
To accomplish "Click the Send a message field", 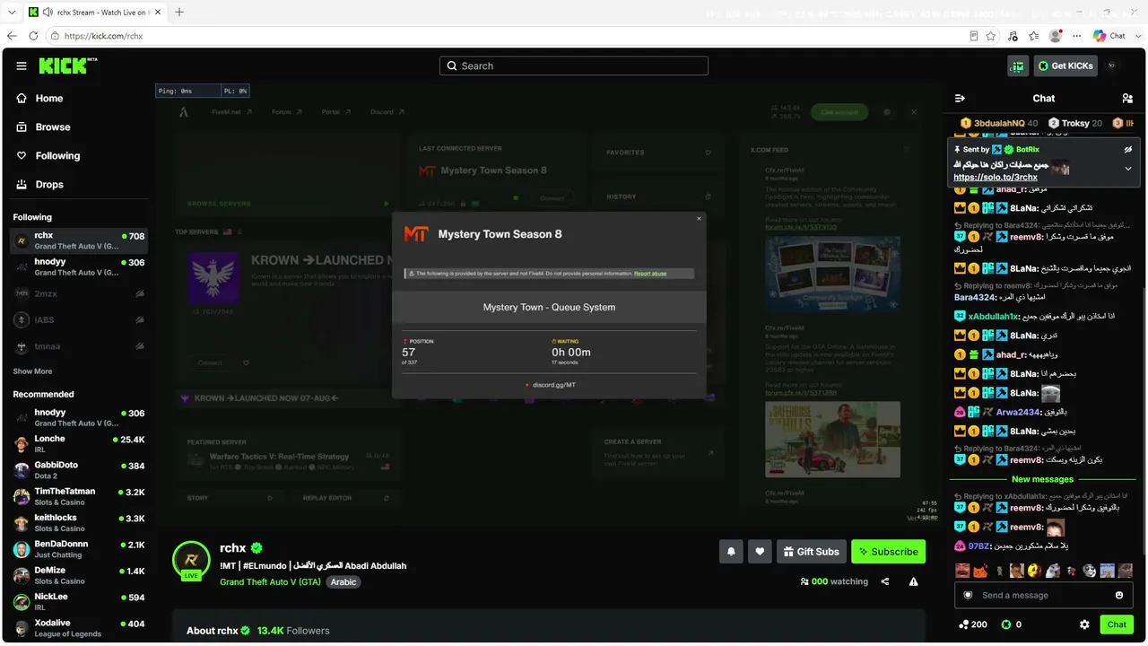I will tap(1042, 595).
